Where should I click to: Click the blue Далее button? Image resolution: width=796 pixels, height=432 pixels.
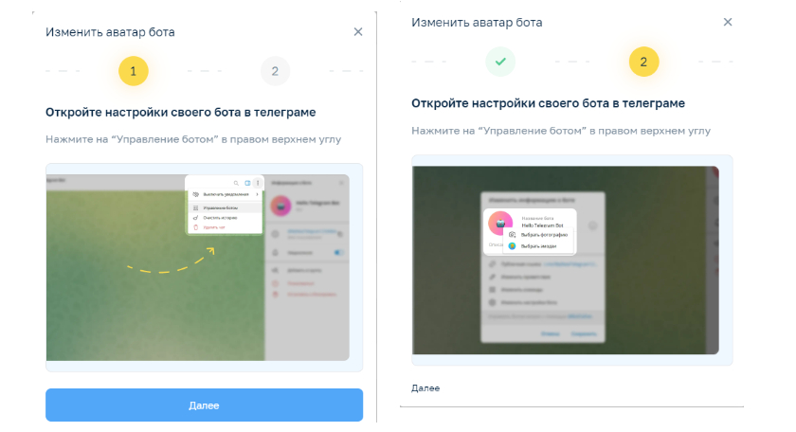point(204,405)
